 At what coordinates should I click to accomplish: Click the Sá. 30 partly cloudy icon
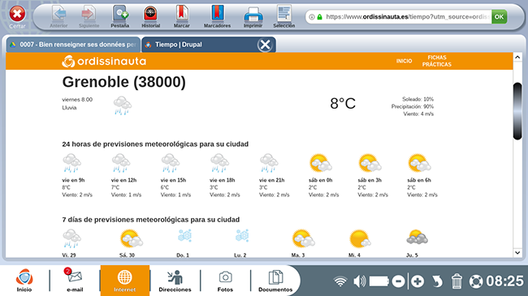coord(132,238)
